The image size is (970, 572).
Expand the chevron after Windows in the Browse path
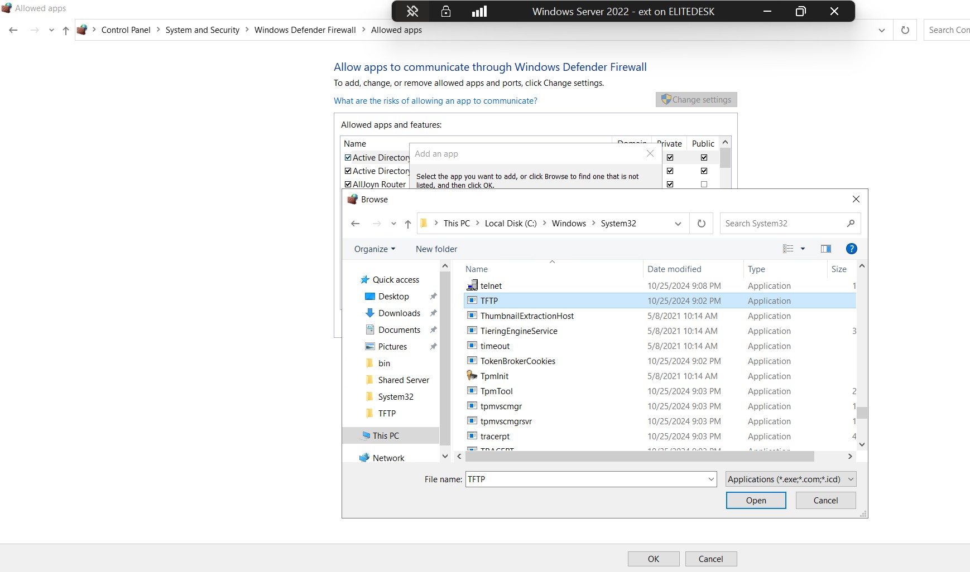point(593,223)
